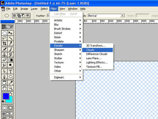The height and width of the screenshot is (119, 158).
Task: Select the Paintbrush tool
Action: pos(10,50)
